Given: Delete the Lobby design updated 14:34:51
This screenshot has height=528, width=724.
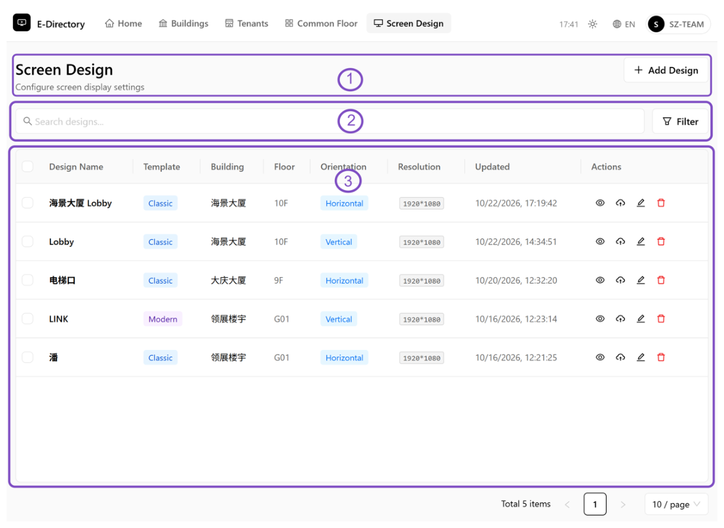Looking at the screenshot, I should [x=660, y=241].
